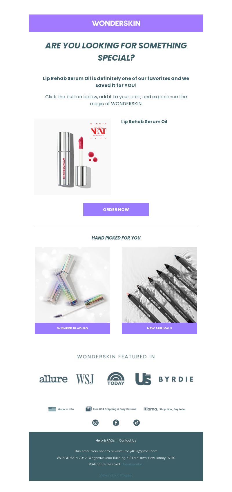232x492 pixels.
Task: Open the Instagram social icon
Action: 95,423
